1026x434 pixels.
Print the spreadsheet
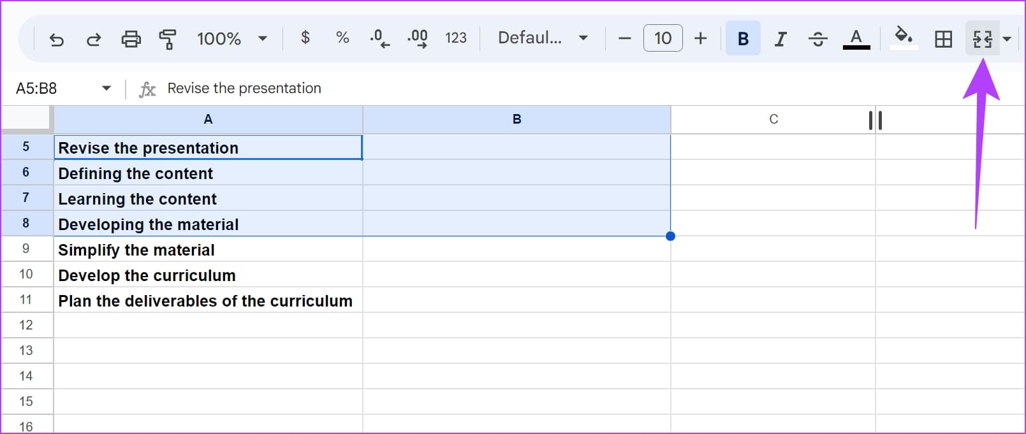[131, 39]
